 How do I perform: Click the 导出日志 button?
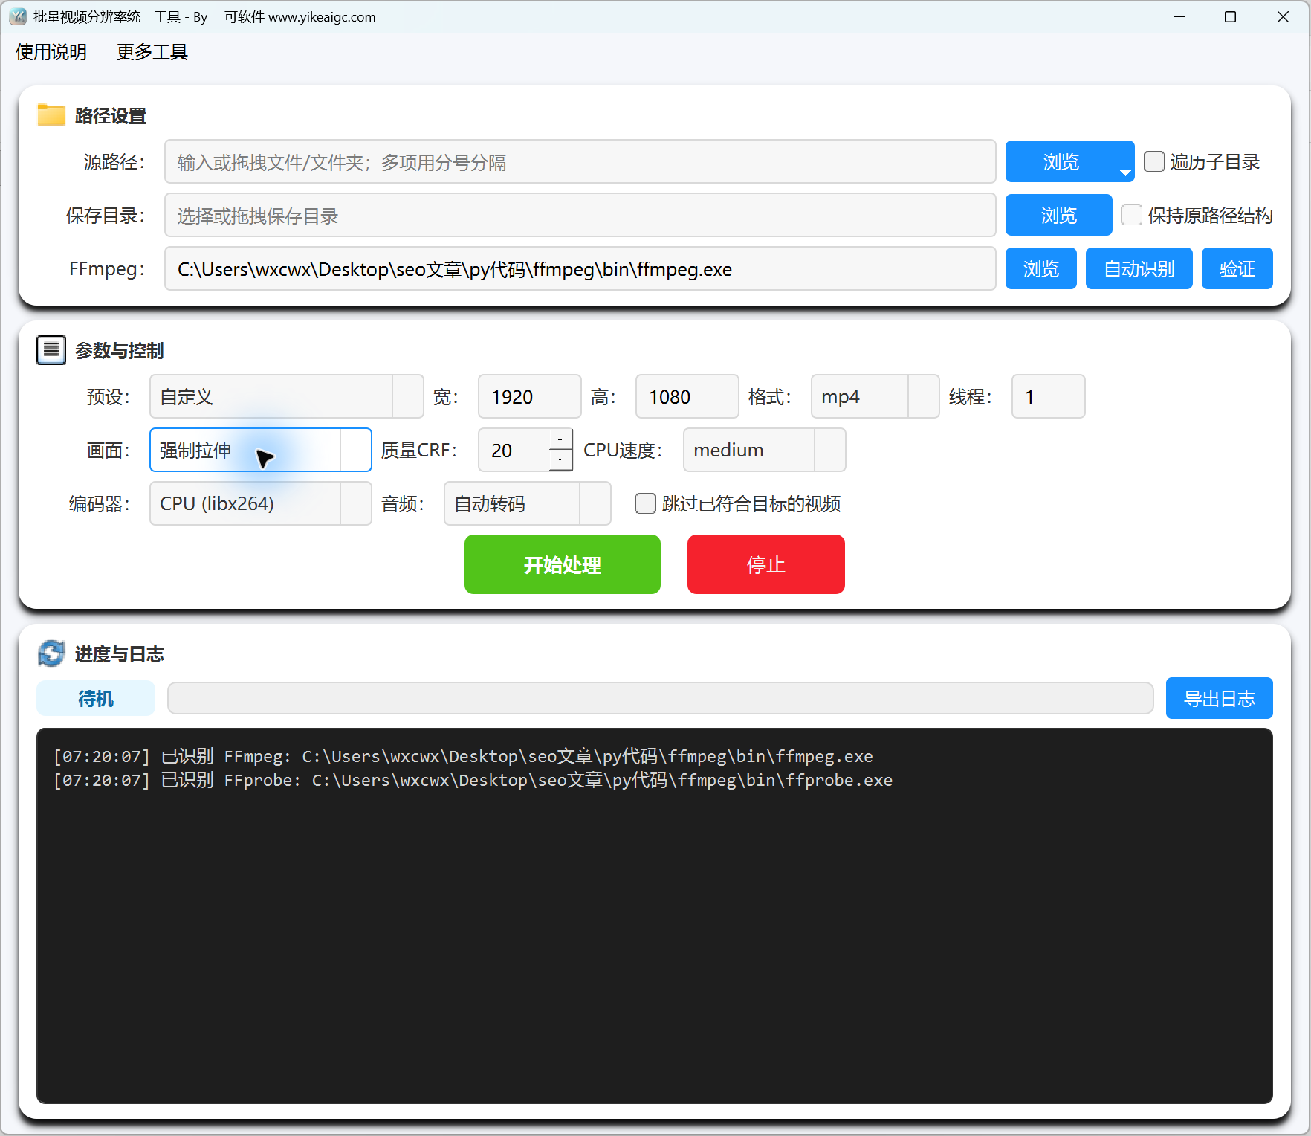point(1220,698)
